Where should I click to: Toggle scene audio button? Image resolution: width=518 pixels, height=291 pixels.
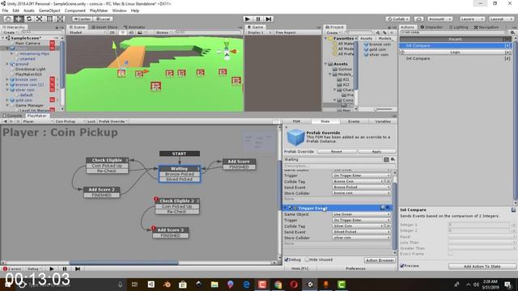click(131, 32)
